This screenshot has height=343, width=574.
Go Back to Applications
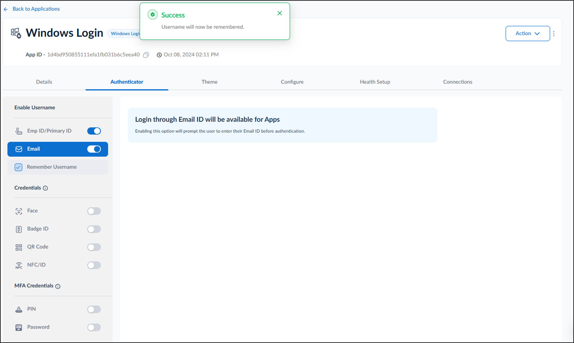click(x=36, y=9)
